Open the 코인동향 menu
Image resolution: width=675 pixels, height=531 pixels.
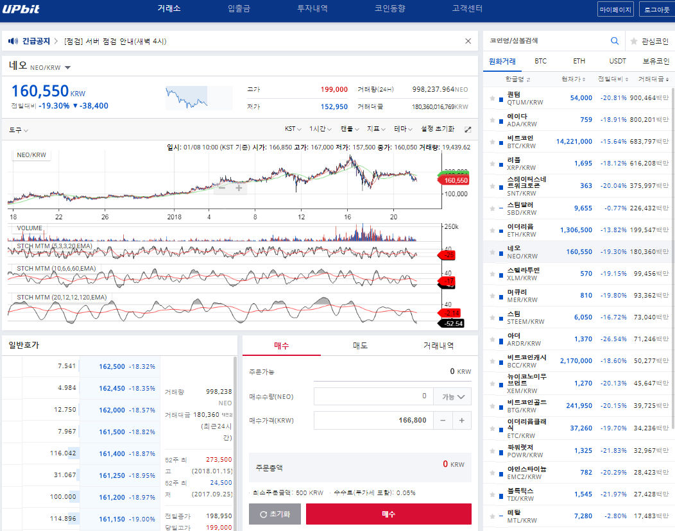(390, 8)
